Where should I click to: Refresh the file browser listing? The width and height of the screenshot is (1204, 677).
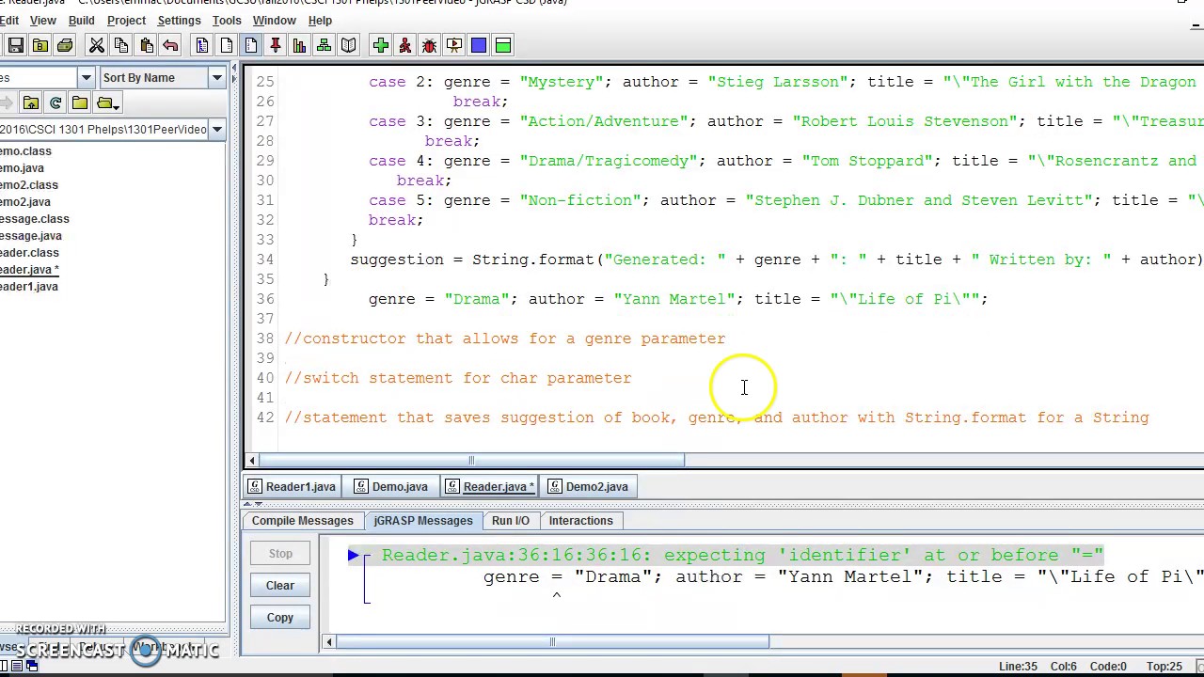[x=55, y=103]
